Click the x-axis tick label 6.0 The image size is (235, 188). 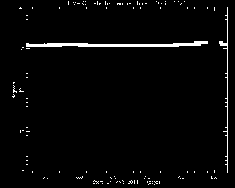[80, 177]
